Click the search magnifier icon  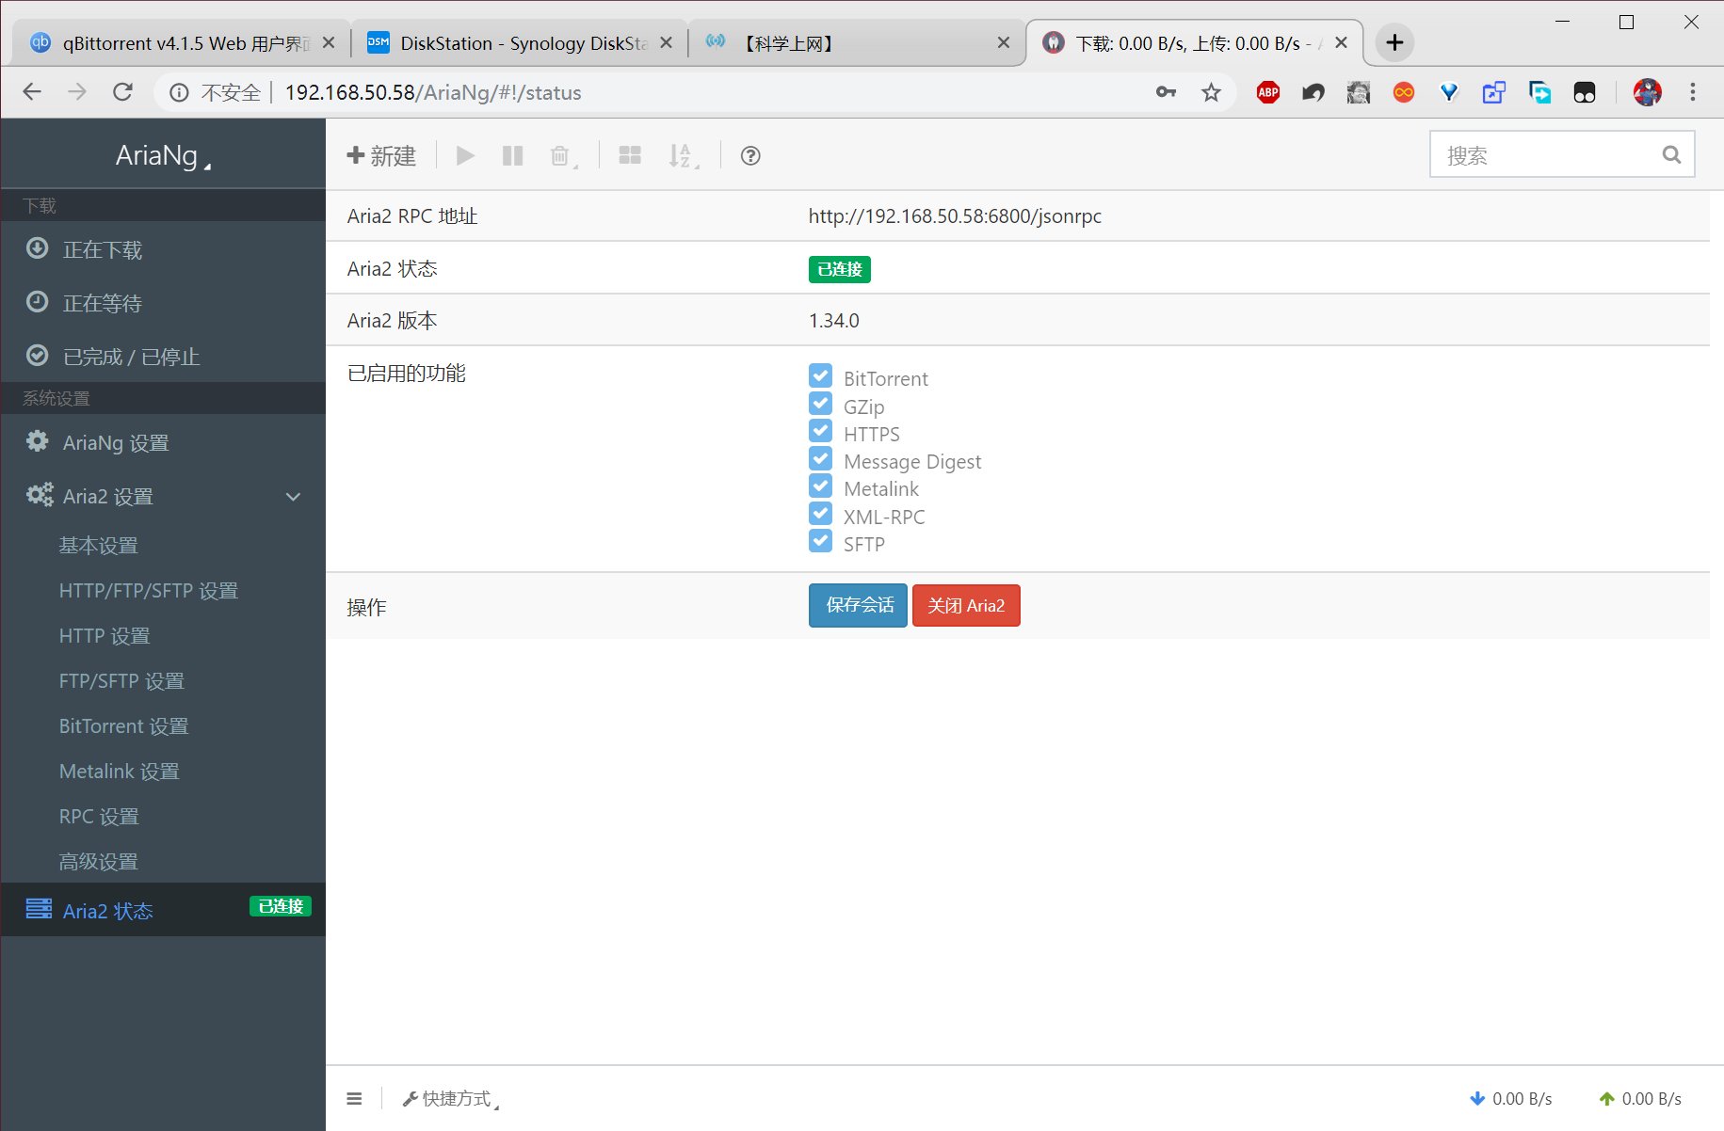tap(1671, 155)
